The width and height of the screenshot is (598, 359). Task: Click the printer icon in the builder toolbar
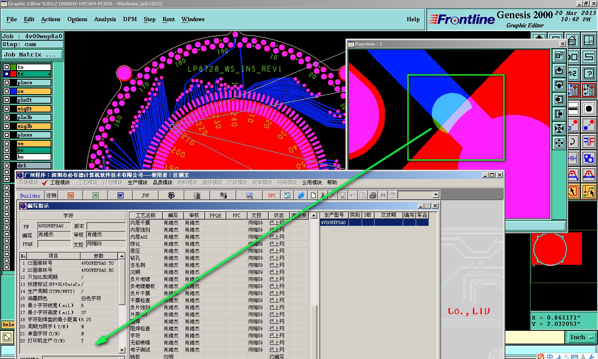coord(373,195)
